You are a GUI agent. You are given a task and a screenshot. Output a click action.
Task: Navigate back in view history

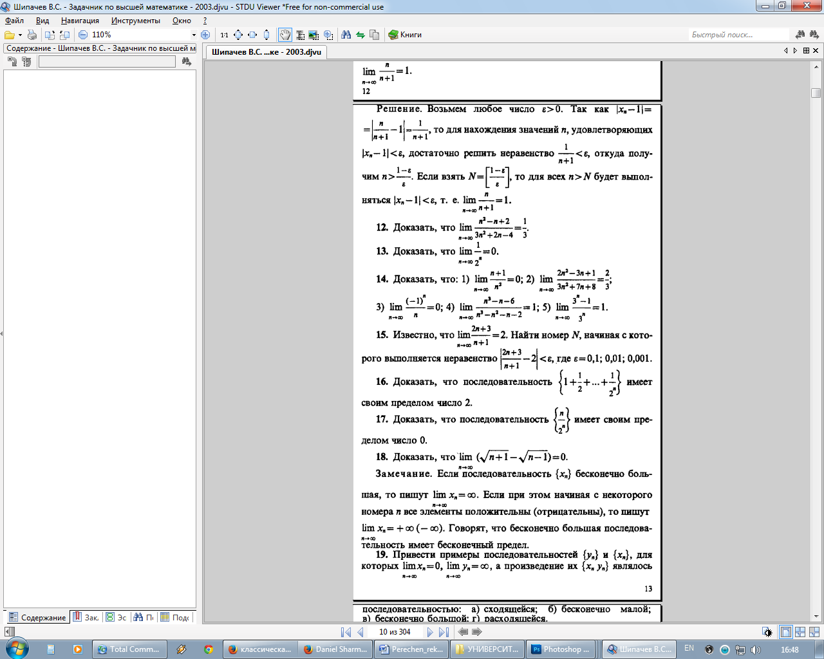point(462,632)
